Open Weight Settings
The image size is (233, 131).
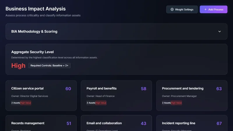[182, 9]
